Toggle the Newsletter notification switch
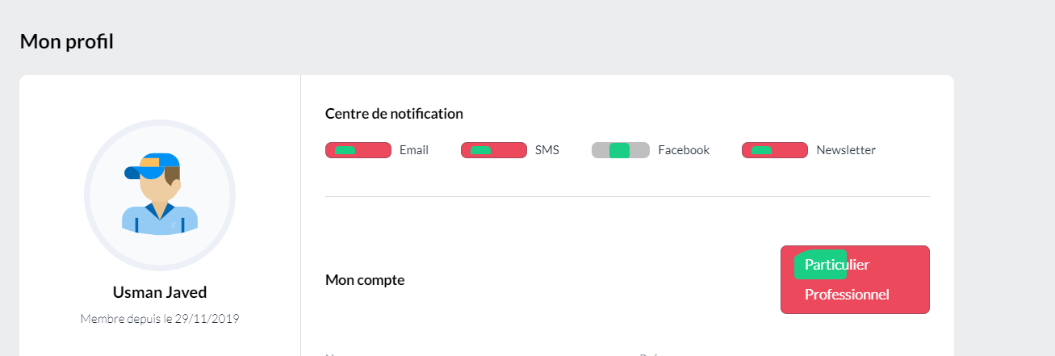The width and height of the screenshot is (1055, 356). click(774, 150)
